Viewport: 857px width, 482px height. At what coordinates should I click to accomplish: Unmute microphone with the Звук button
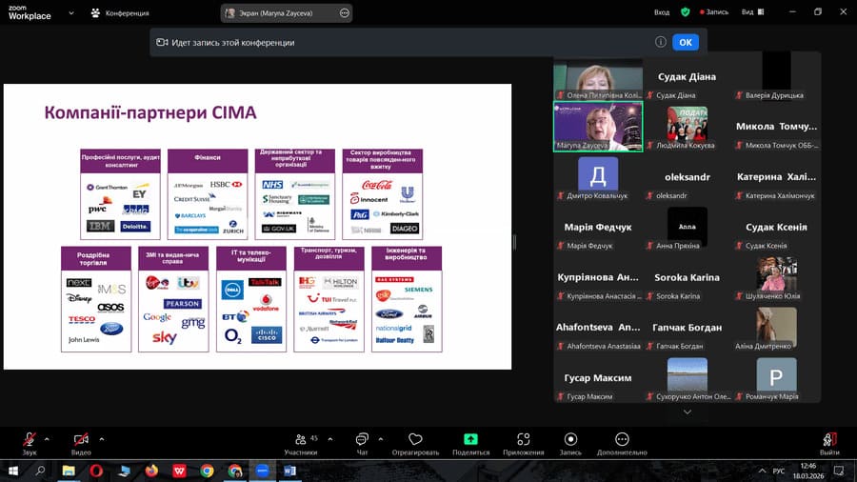pyautogui.click(x=30, y=442)
